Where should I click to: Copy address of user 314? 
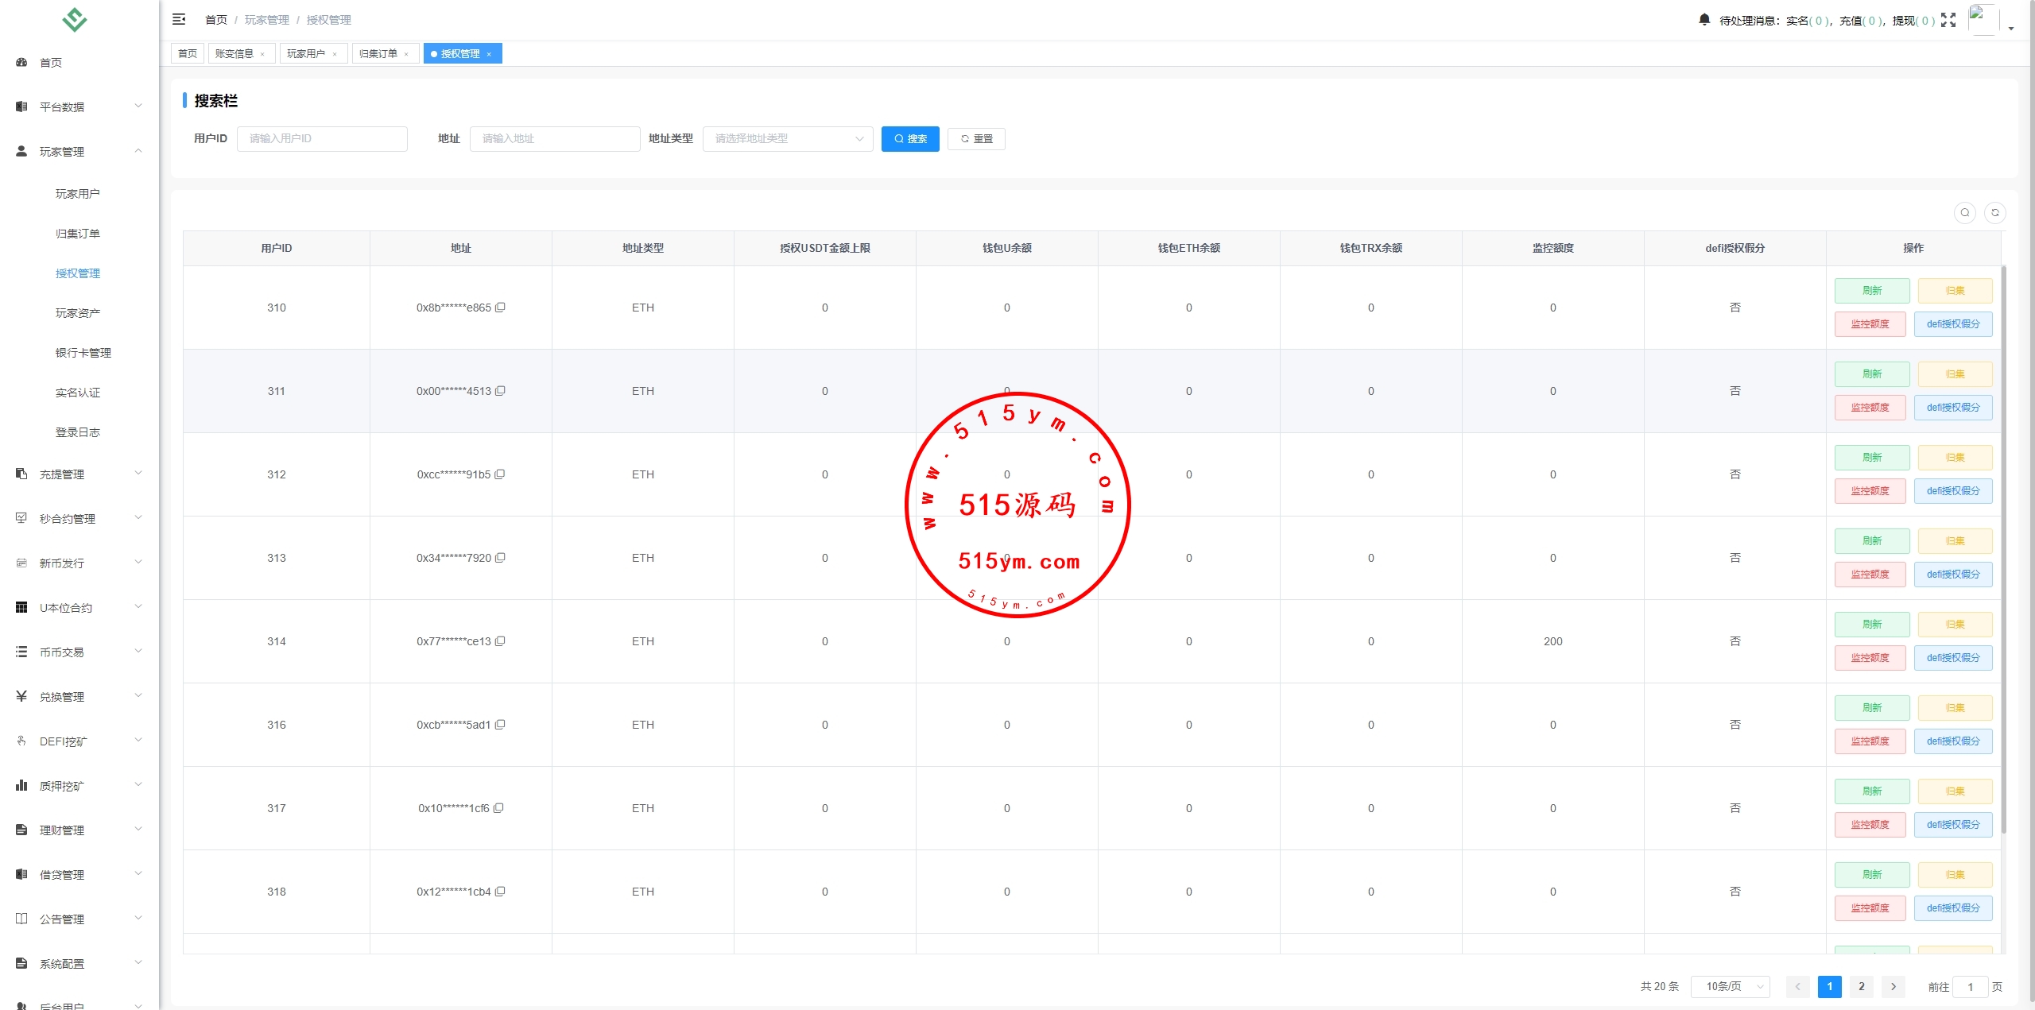501,641
